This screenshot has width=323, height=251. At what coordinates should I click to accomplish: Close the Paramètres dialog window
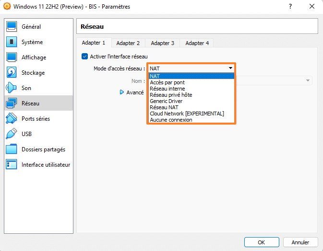click(312, 6)
